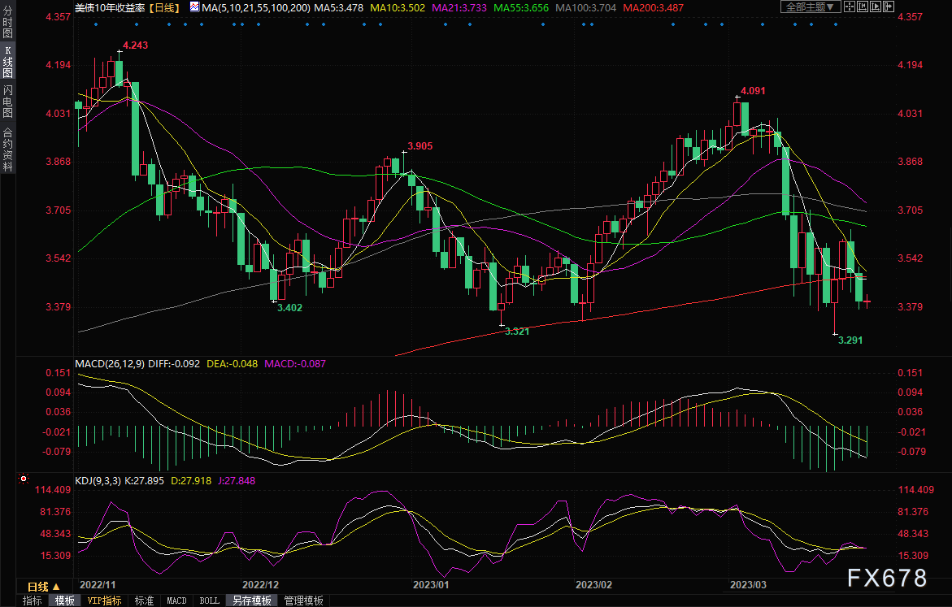Image resolution: width=952 pixels, height=607 pixels.
Task: Click the MA indicator icon before MA(5,10,21...)
Action: pos(194,7)
